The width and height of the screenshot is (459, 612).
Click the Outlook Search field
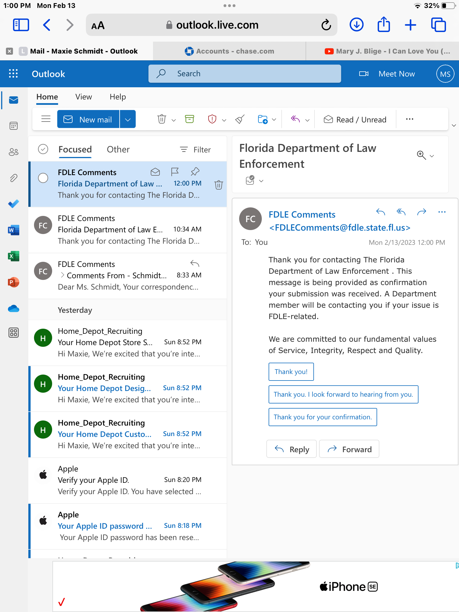point(245,74)
